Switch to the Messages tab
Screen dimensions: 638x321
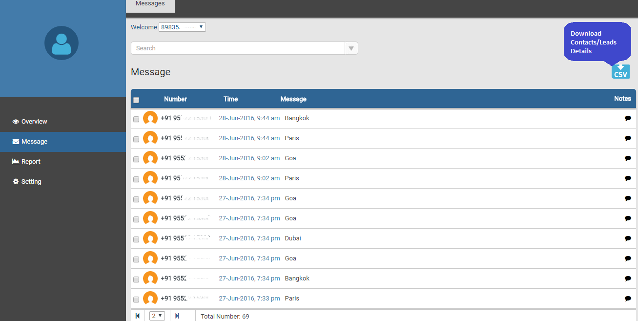click(150, 4)
